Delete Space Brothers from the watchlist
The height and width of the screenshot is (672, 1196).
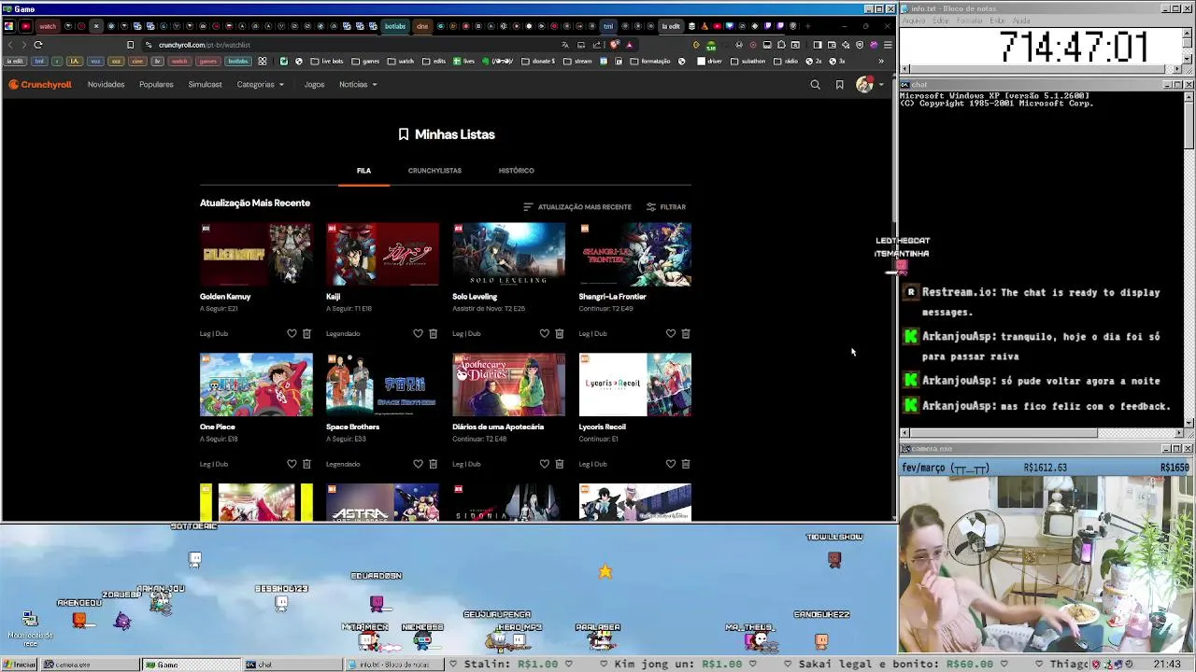[433, 464]
